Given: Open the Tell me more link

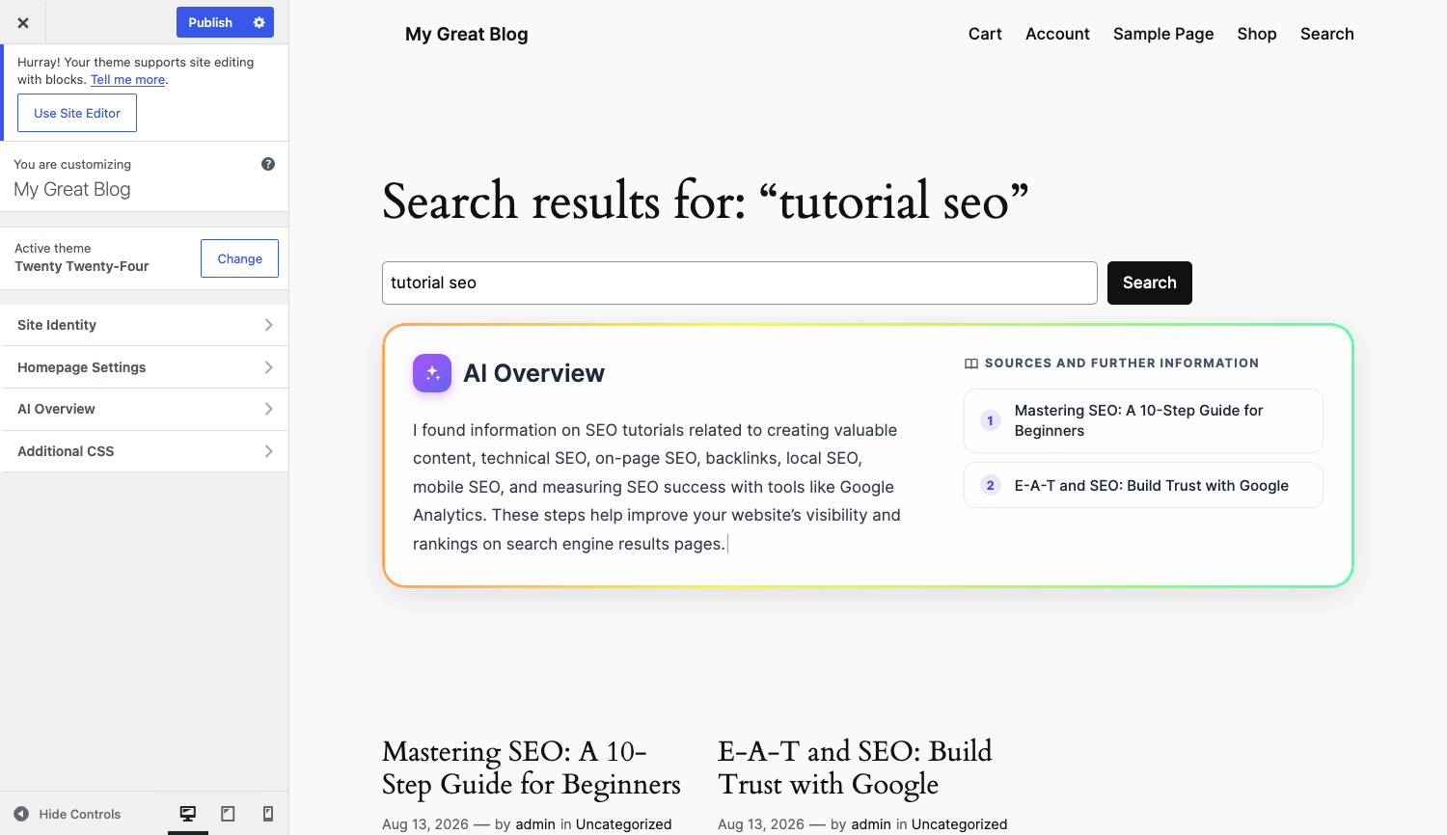Looking at the screenshot, I should 127,80.
